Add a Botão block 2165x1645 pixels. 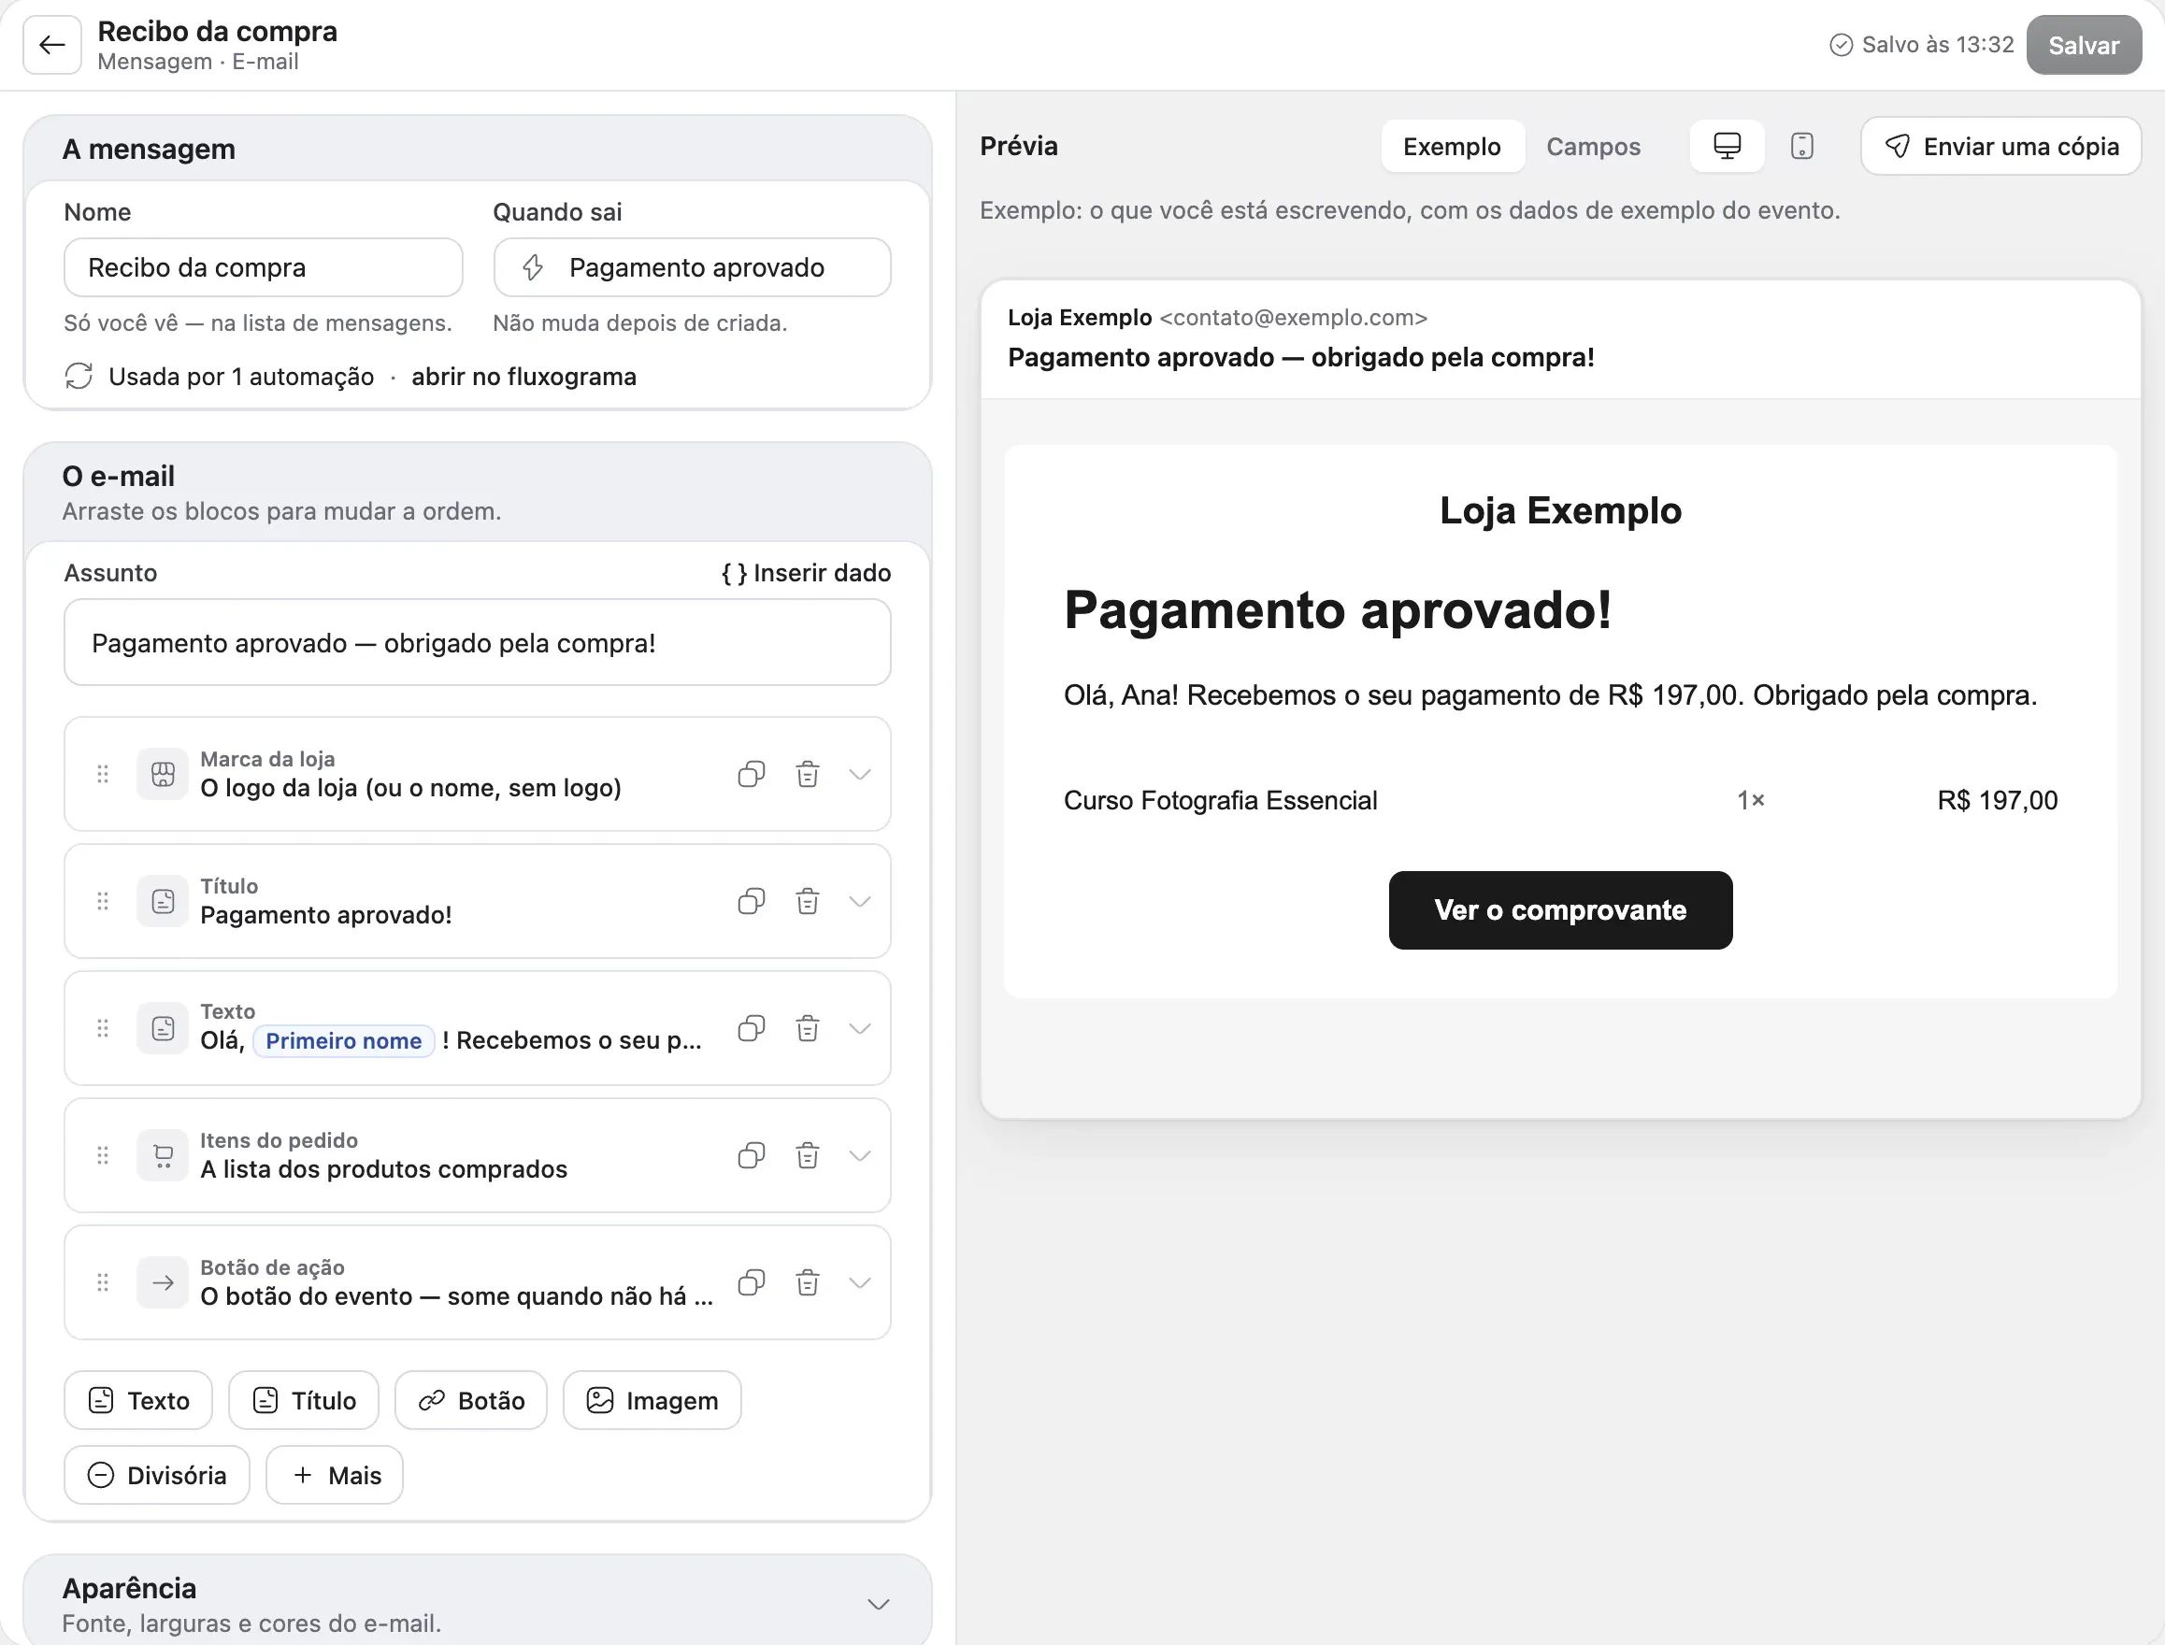pos(471,1400)
